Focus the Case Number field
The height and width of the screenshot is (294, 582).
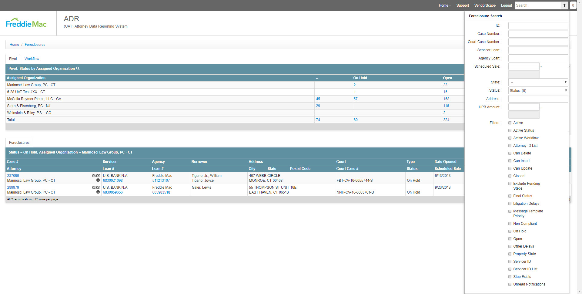[538, 34]
